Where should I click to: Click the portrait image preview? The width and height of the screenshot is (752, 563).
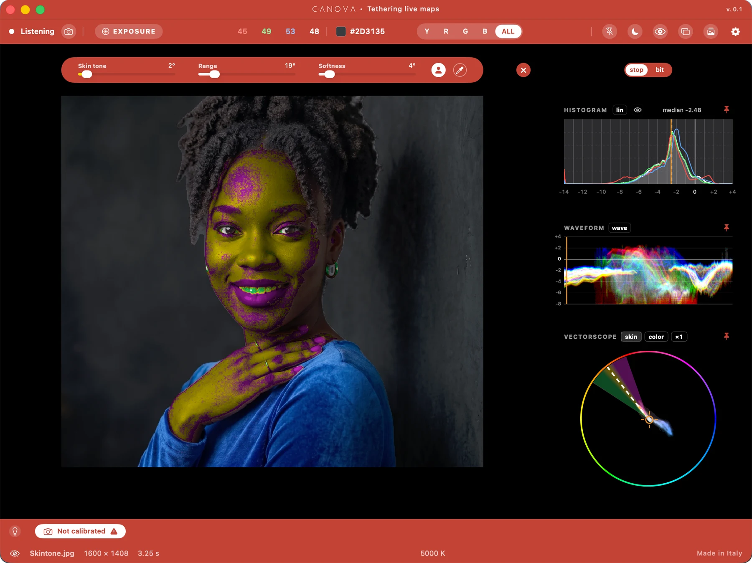coord(272,281)
